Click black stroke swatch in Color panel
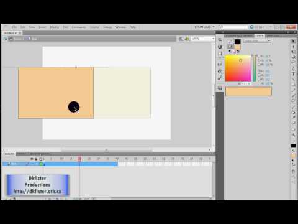This screenshot has height=224, width=298. pyautogui.click(x=237, y=42)
